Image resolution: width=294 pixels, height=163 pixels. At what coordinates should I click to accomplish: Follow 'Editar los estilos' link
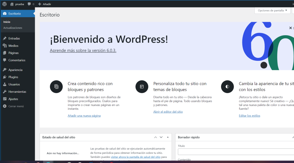tap(249, 116)
